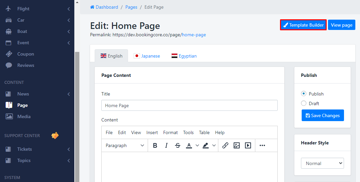
Task: Open the Header Style Normal dropdown
Action: click(x=322, y=163)
